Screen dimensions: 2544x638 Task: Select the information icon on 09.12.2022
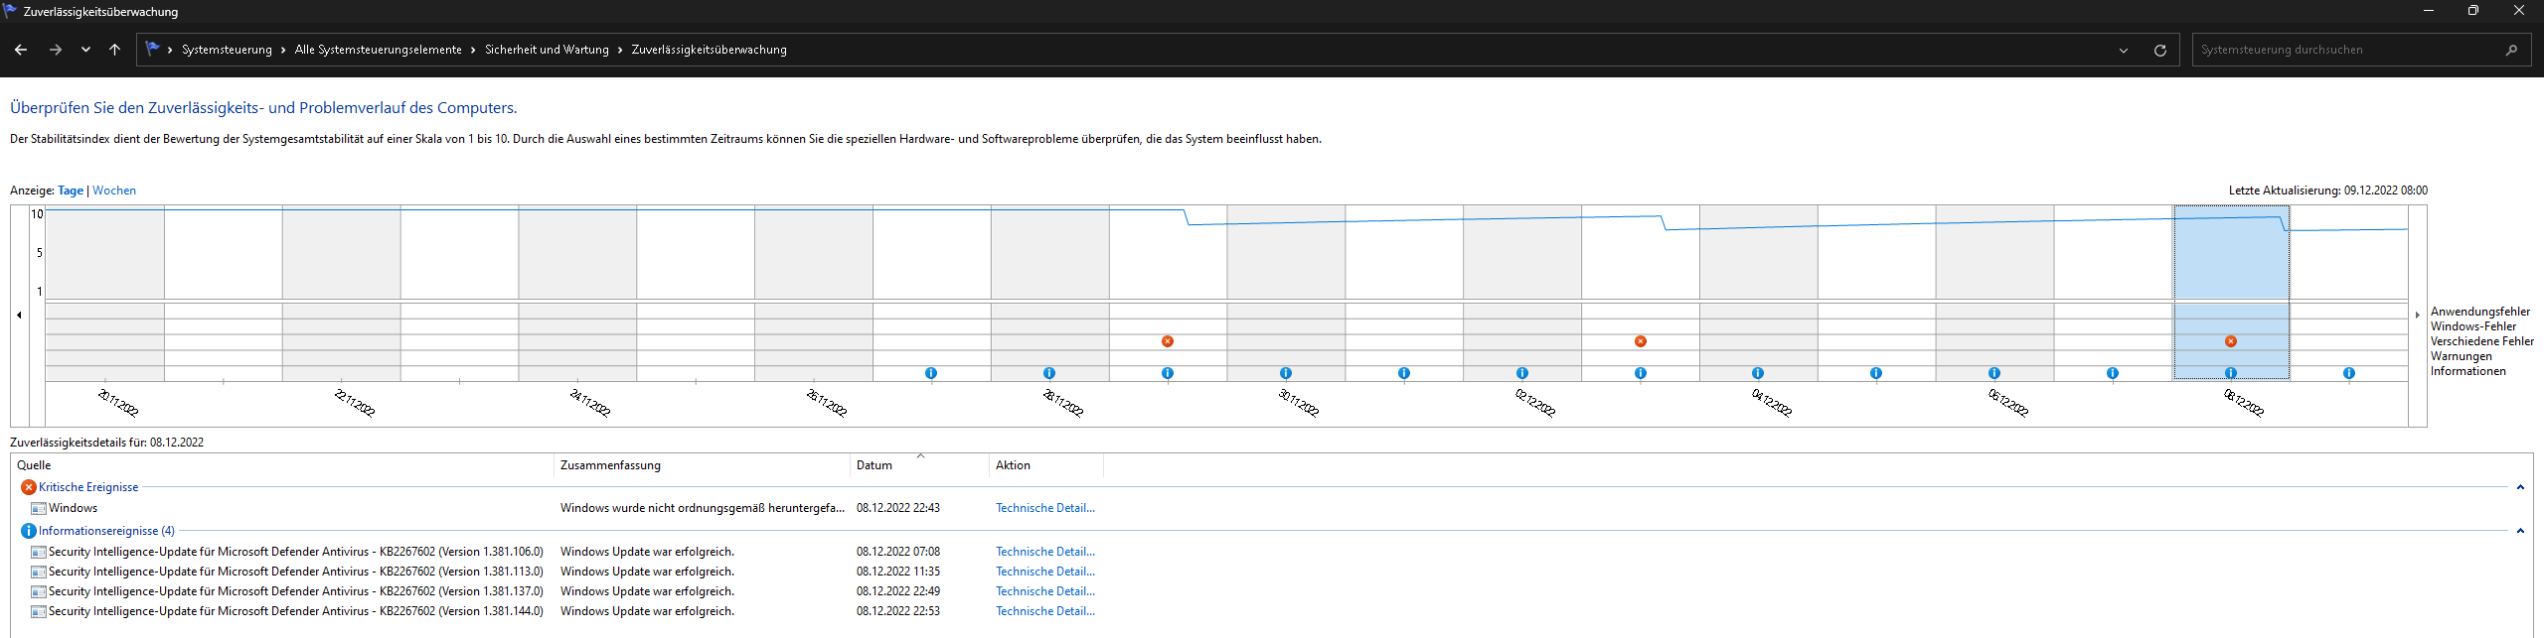coord(2349,373)
